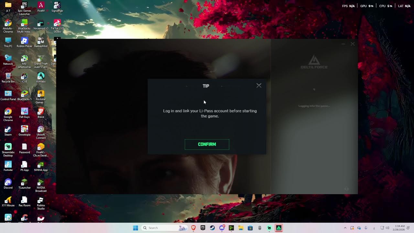Launch BlueStacks 5 desktop shortcut
This screenshot has height=233, width=414.
tap(24, 95)
